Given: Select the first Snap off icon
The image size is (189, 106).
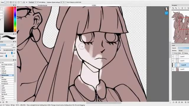Looking at the screenshot, I should pos(6,2).
